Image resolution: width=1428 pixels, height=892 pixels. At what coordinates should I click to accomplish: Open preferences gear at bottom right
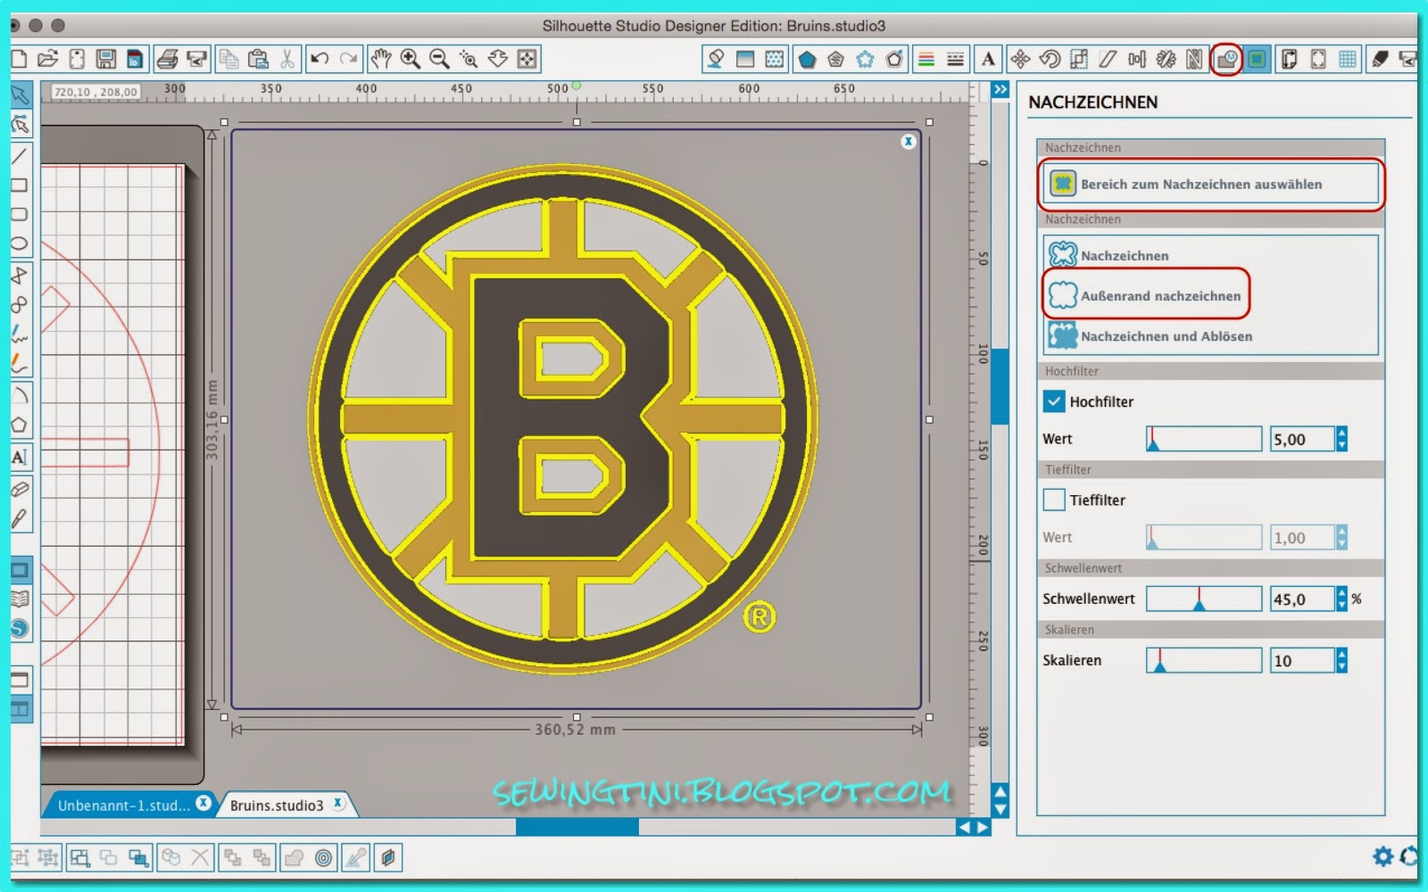[x=1382, y=857]
